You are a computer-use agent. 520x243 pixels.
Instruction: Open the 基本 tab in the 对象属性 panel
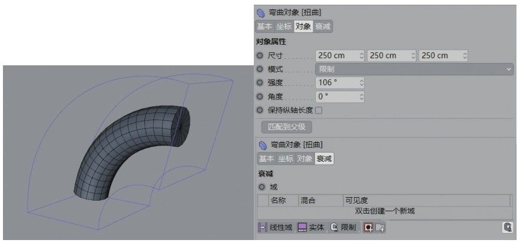pyautogui.click(x=264, y=26)
